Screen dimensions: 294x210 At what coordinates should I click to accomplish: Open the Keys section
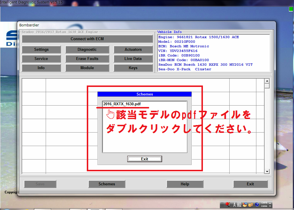pyautogui.click(x=133, y=68)
